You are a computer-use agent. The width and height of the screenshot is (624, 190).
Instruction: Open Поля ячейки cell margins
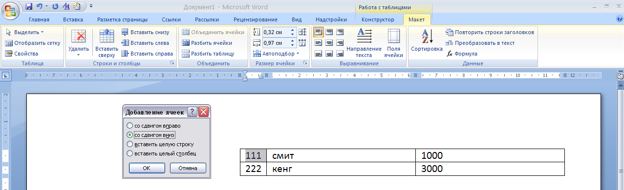(393, 43)
